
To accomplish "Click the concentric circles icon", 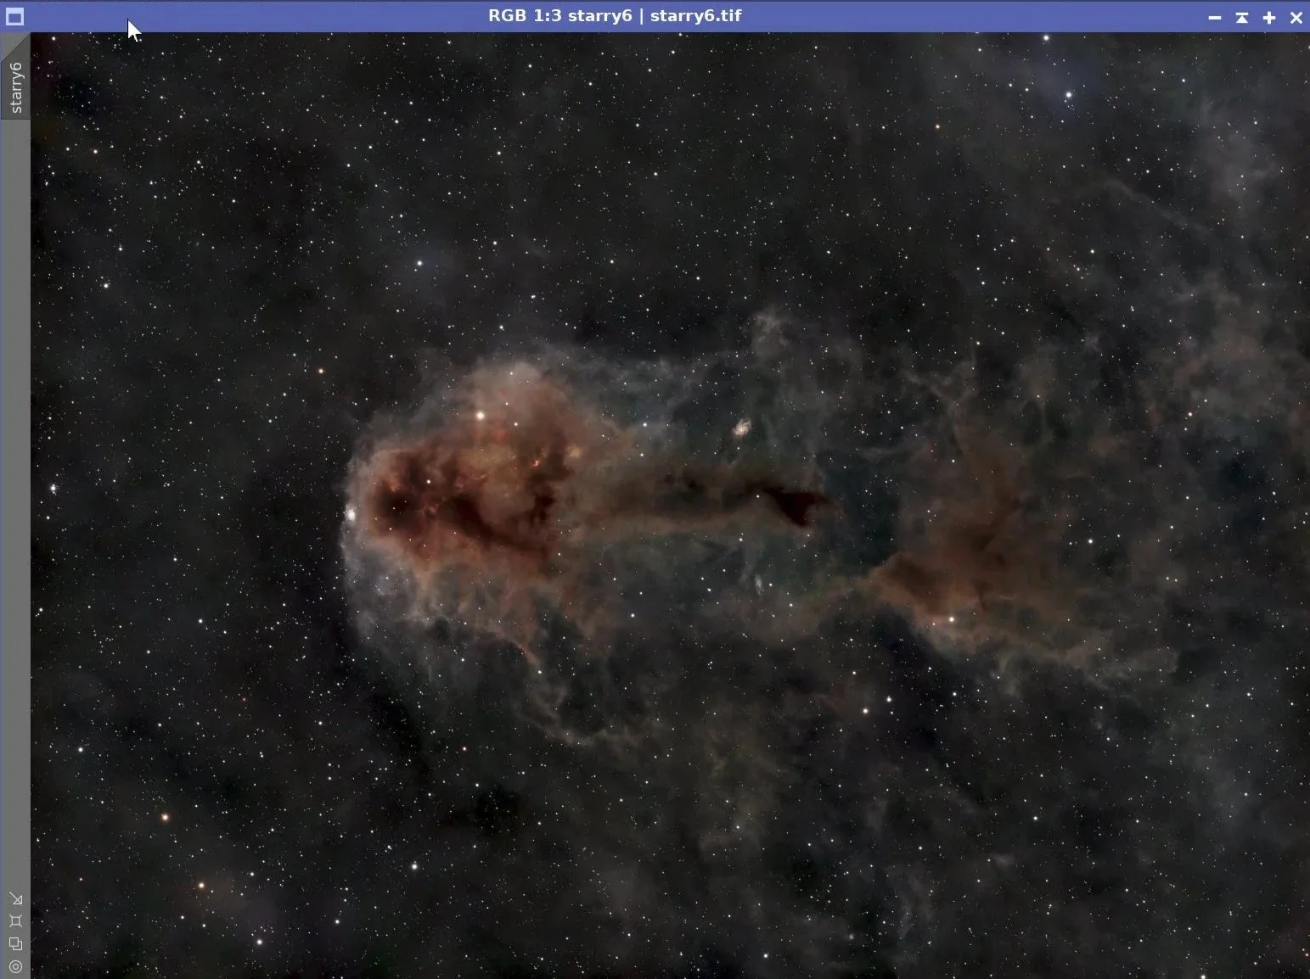I will click(15, 966).
